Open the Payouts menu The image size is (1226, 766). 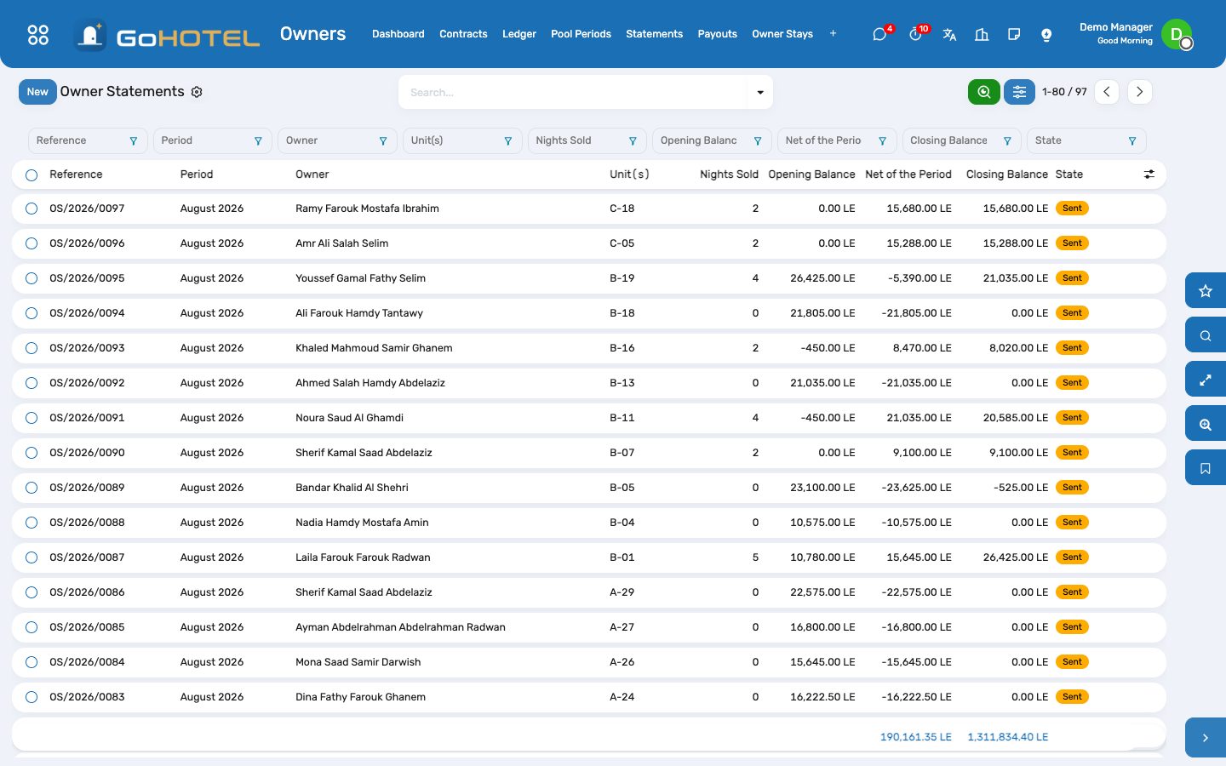[717, 34]
